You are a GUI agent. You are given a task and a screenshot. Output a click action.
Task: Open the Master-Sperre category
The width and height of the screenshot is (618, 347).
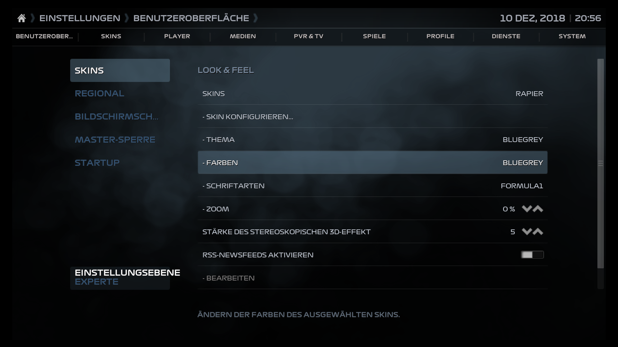click(x=120, y=139)
